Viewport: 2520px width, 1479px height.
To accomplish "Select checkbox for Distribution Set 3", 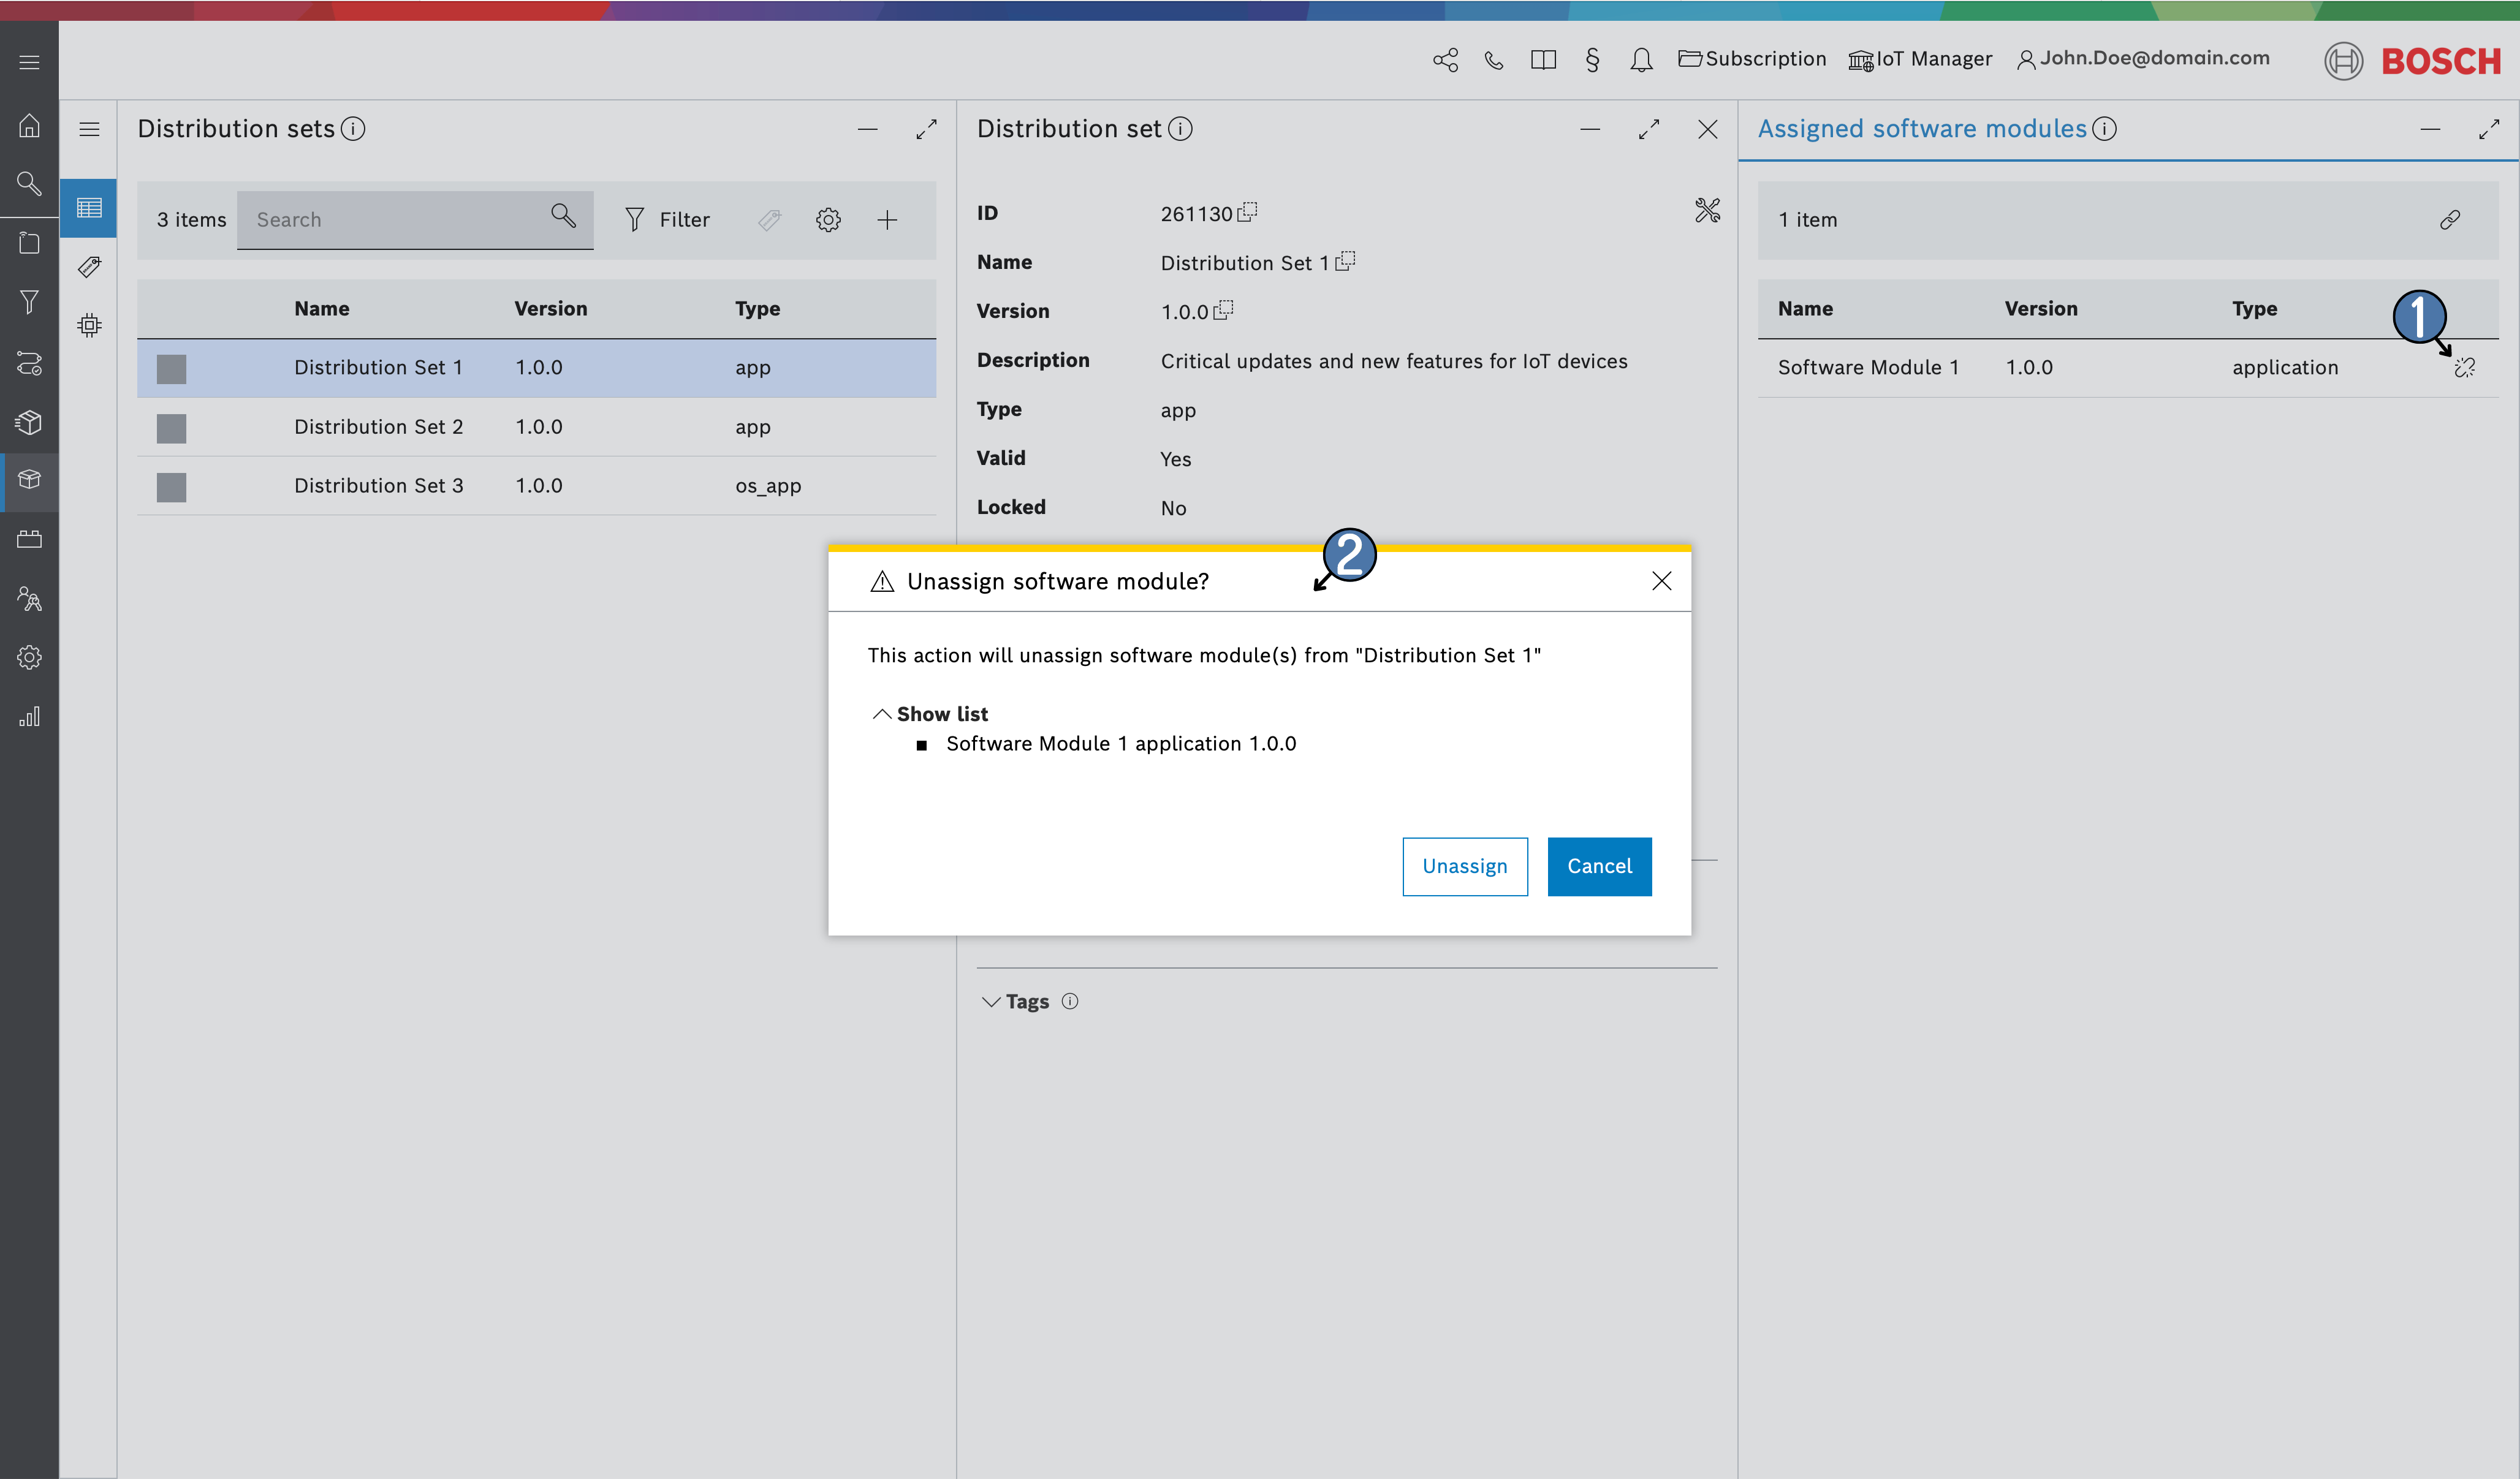I will pos(171,484).
